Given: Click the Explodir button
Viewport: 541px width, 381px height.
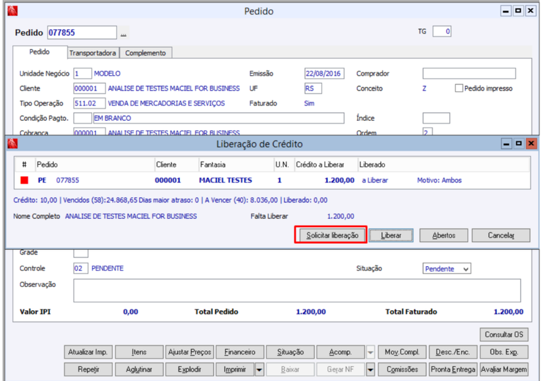Looking at the screenshot, I should (189, 370).
